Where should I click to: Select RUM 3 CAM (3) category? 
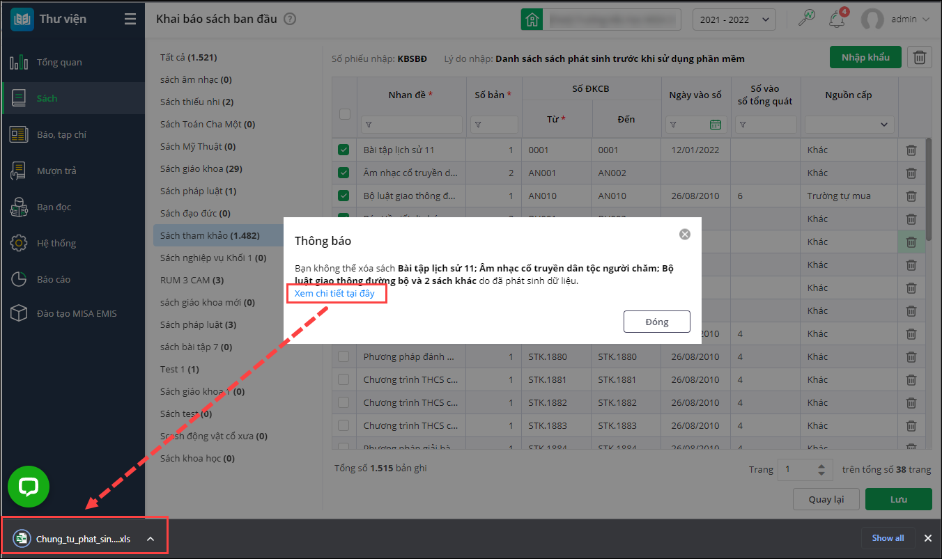pos(192,280)
